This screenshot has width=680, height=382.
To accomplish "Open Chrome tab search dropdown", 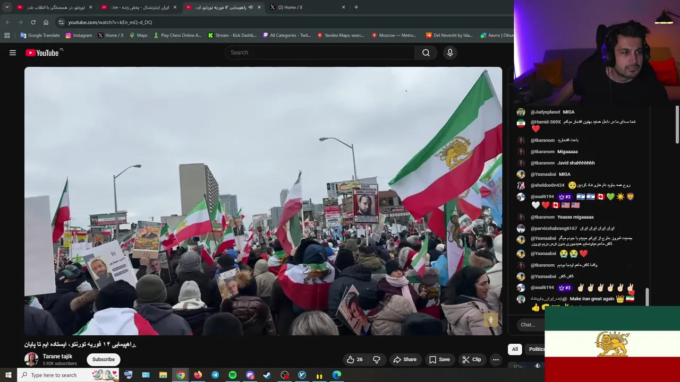I will [x=7, y=7].
